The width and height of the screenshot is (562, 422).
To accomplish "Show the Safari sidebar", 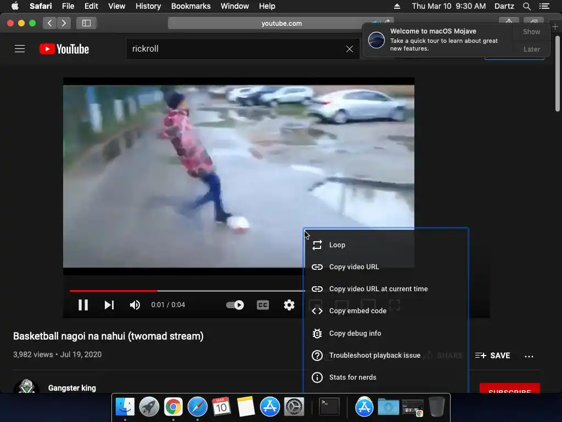I will coord(86,23).
